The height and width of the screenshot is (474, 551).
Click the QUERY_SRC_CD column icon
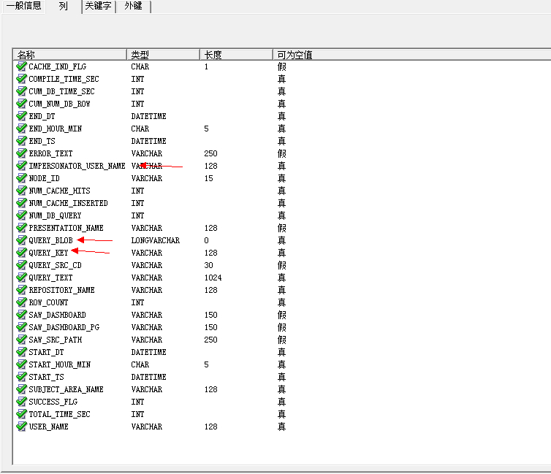[x=21, y=264]
